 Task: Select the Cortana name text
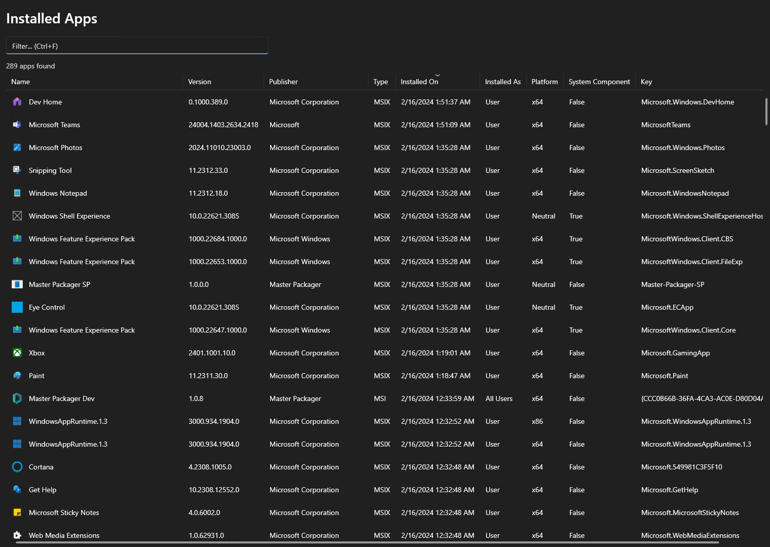pyautogui.click(x=41, y=467)
